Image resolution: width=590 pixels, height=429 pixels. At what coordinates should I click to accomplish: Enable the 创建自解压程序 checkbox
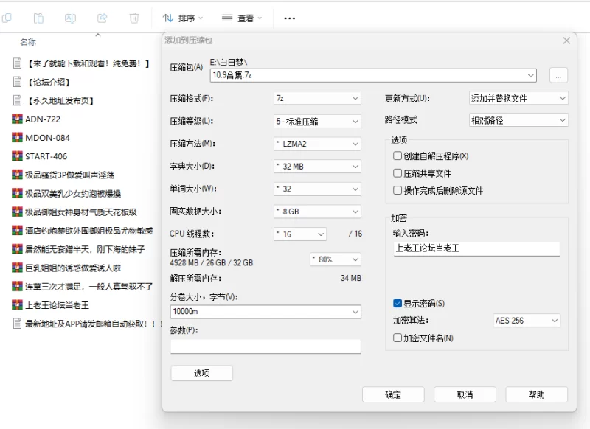pyautogui.click(x=398, y=156)
